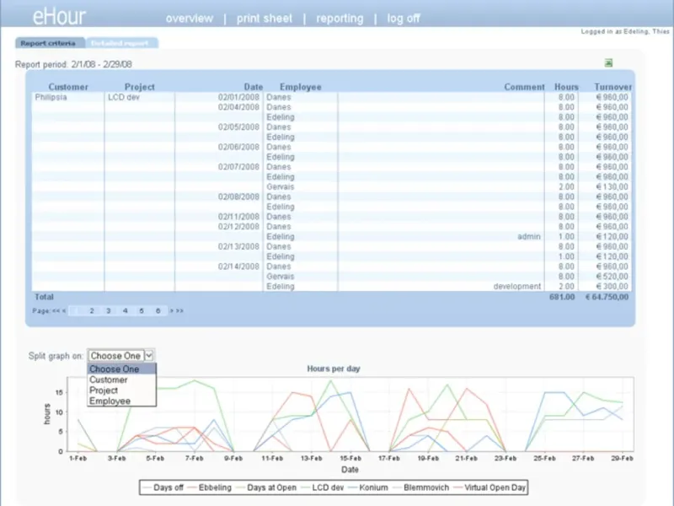The width and height of the screenshot is (674, 506).
Task: Click log off
Action: click(404, 19)
